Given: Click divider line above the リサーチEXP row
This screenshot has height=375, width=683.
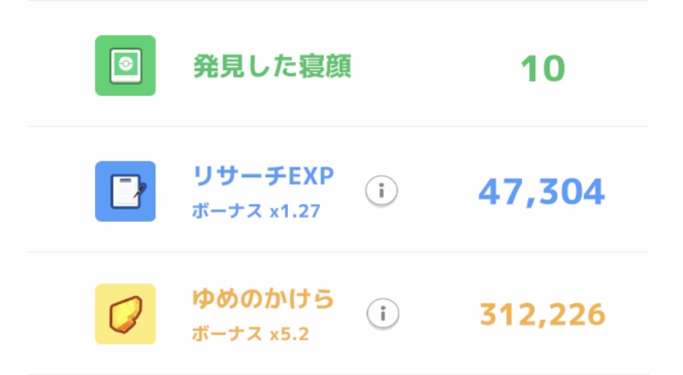Looking at the screenshot, I should tap(338, 127).
